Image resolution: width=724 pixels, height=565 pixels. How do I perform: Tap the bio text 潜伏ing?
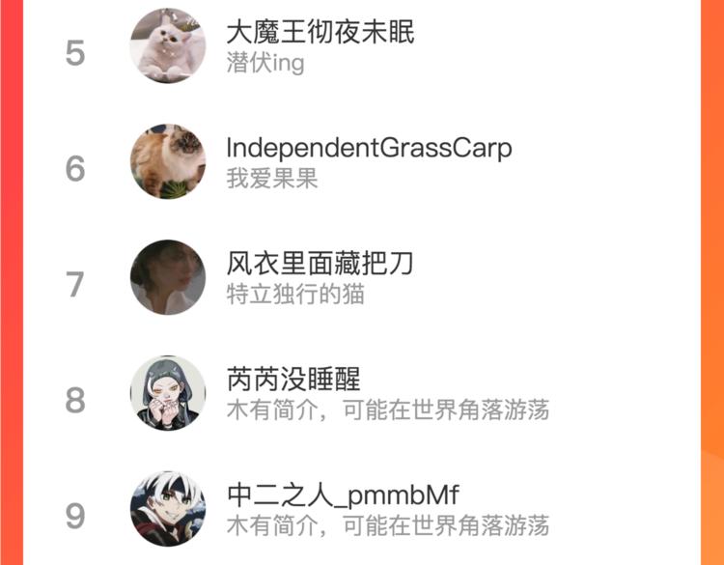[265, 64]
